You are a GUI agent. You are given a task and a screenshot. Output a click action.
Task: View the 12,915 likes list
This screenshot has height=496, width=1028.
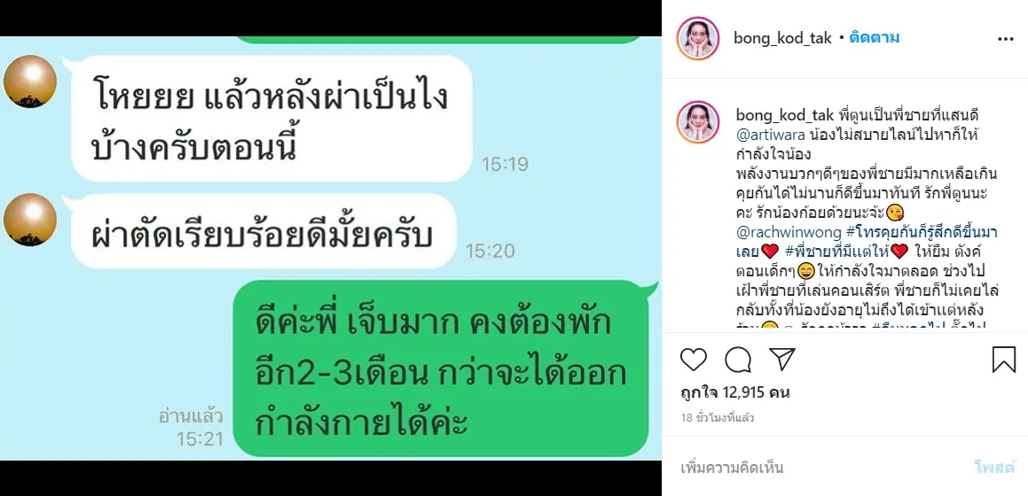coord(735,392)
